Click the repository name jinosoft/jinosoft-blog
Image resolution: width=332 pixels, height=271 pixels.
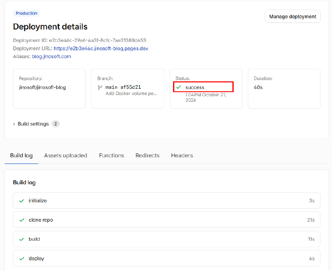42,87
